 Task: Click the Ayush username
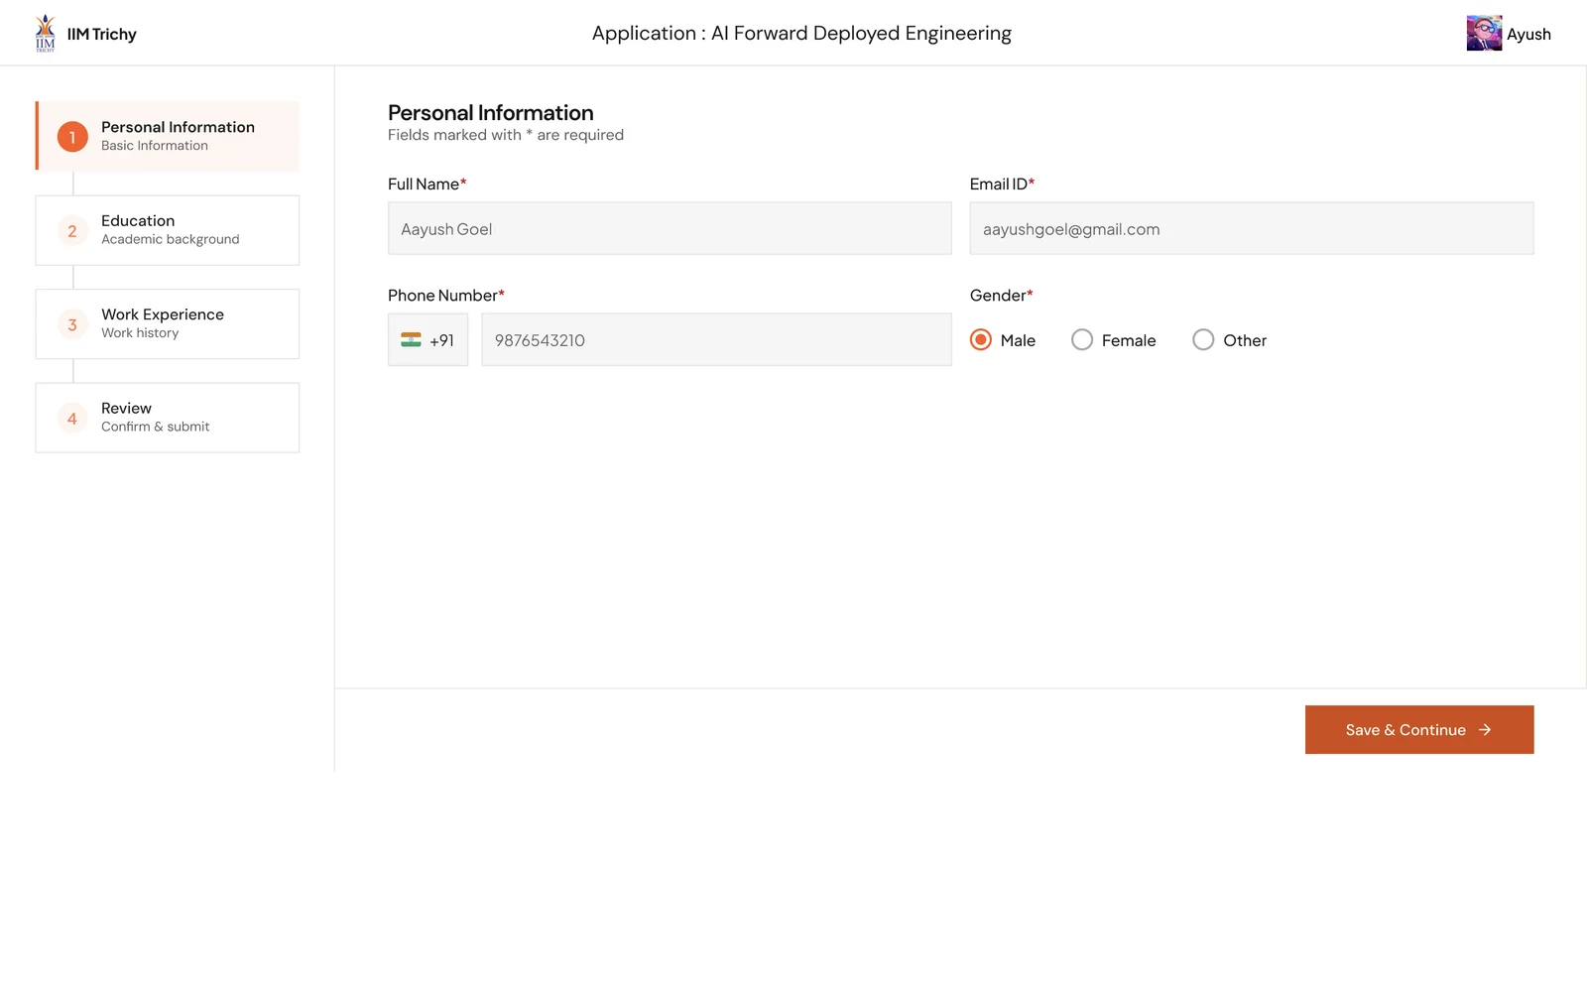(x=1528, y=34)
